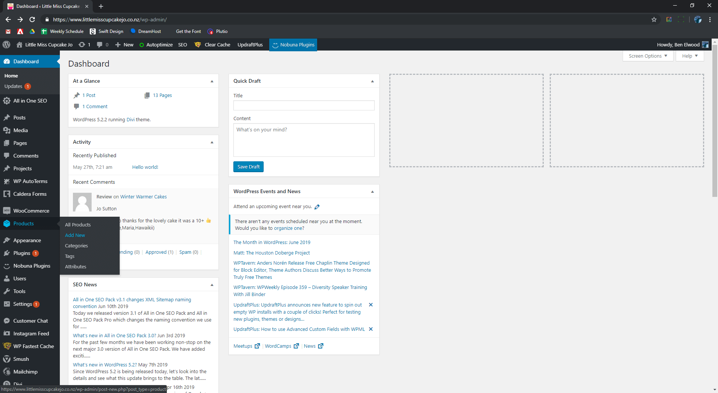The image size is (718, 393).
Task: Click the Instagram Feed camera icon
Action: [7, 333]
